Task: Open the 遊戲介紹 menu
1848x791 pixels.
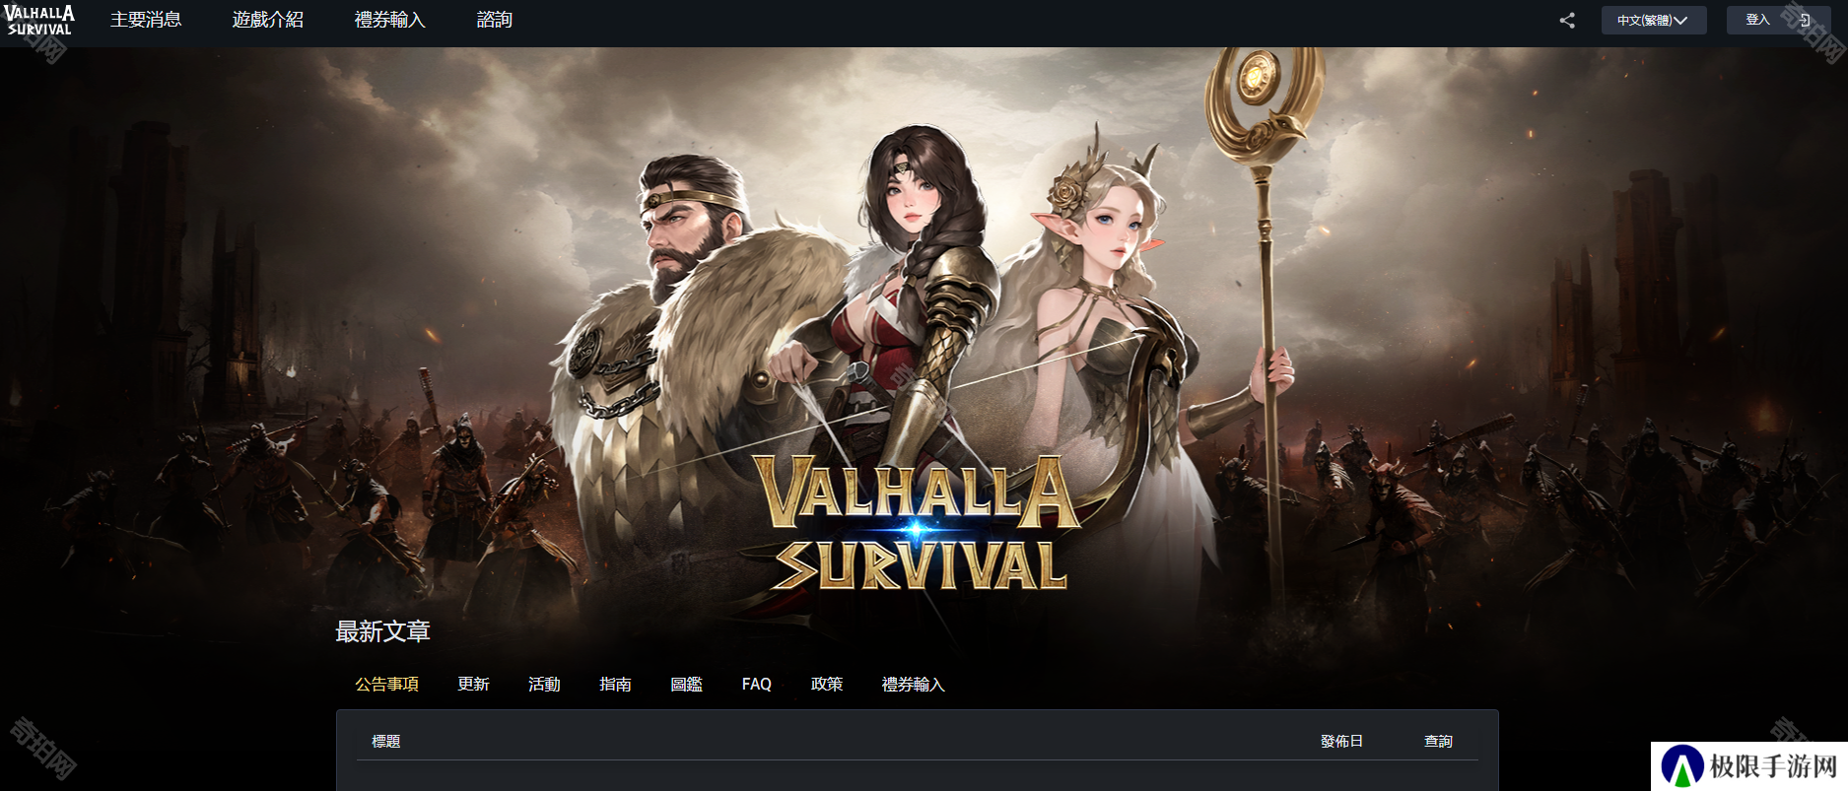Action: click(268, 20)
